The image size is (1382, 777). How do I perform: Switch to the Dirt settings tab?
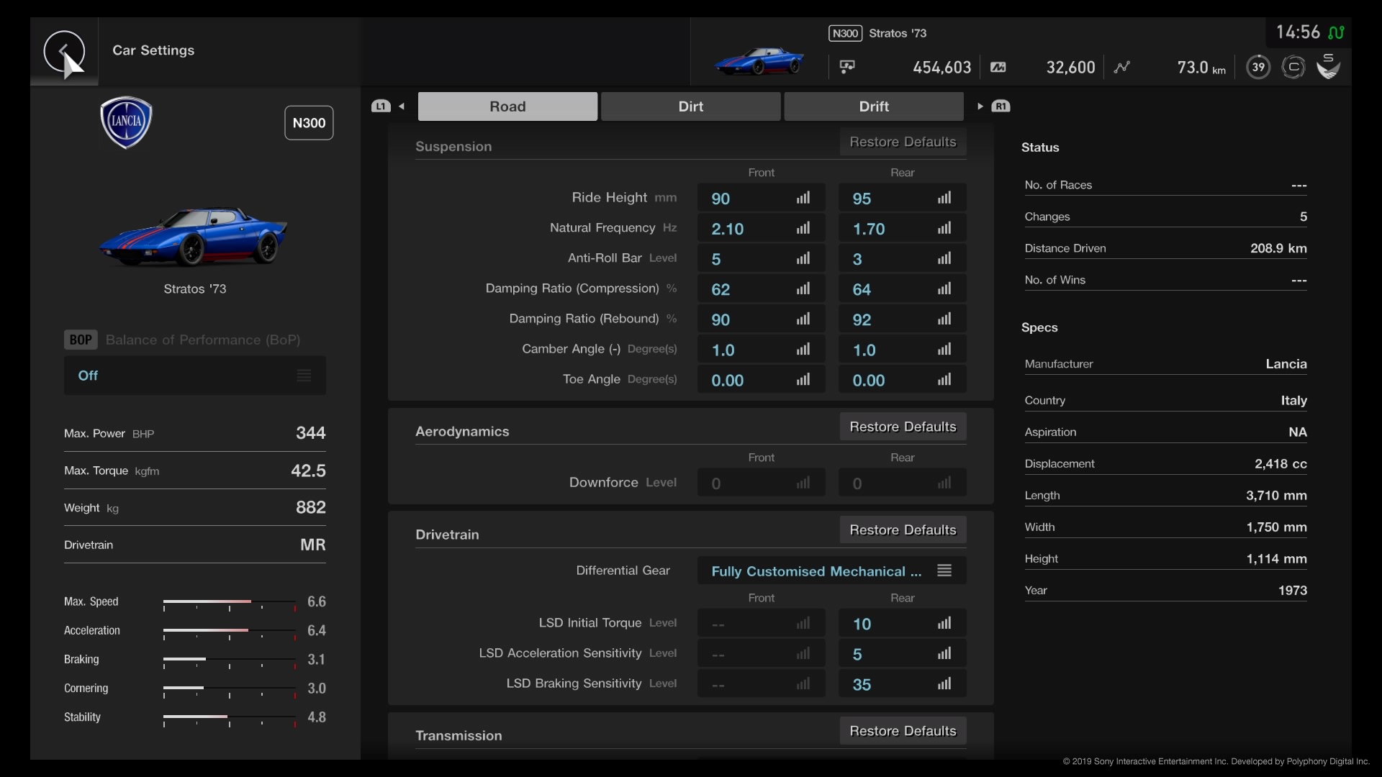690,106
